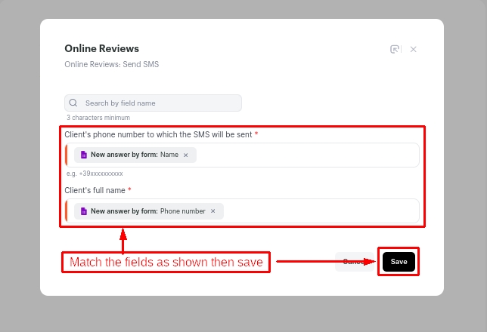
Task: Click the purple form icon in the Phone number chip
Action: pos(83,211)
